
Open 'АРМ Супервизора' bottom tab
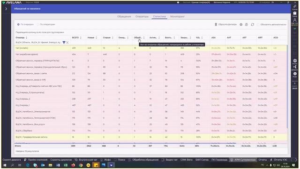(243, 160)
